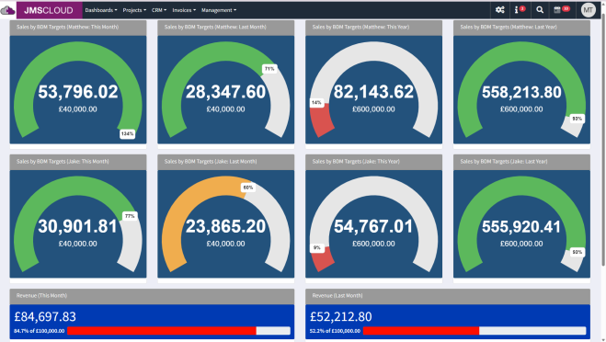This screenshot has height=342, width=606.
Task: Select Matthew Last Month panel title
Action: (x=215, y=27)
